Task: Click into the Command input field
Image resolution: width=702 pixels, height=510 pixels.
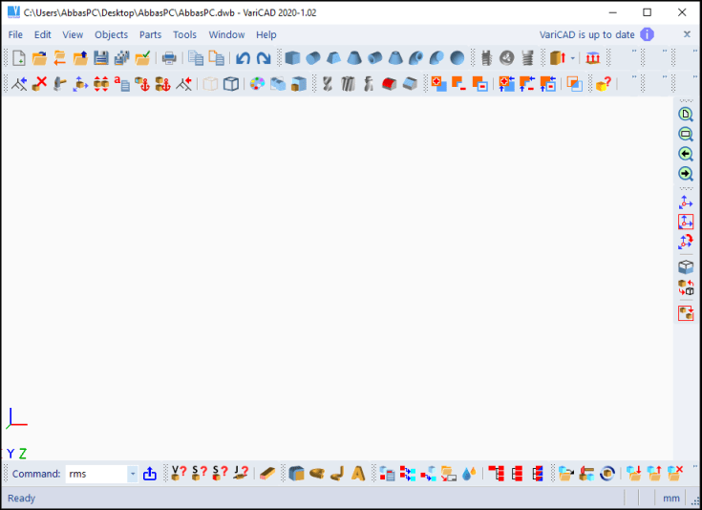Action: pos(96,474)
